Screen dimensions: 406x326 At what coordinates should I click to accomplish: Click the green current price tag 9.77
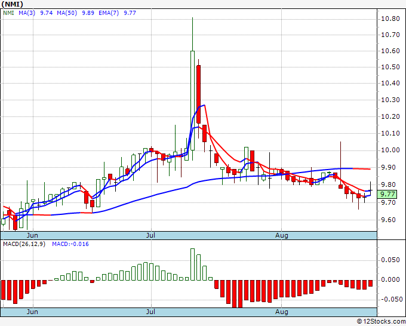tap(387, 194)
